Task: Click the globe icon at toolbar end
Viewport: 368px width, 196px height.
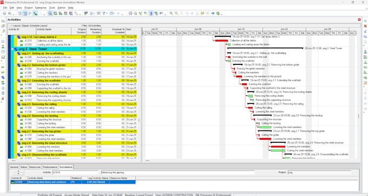Action: pos(218,14)
